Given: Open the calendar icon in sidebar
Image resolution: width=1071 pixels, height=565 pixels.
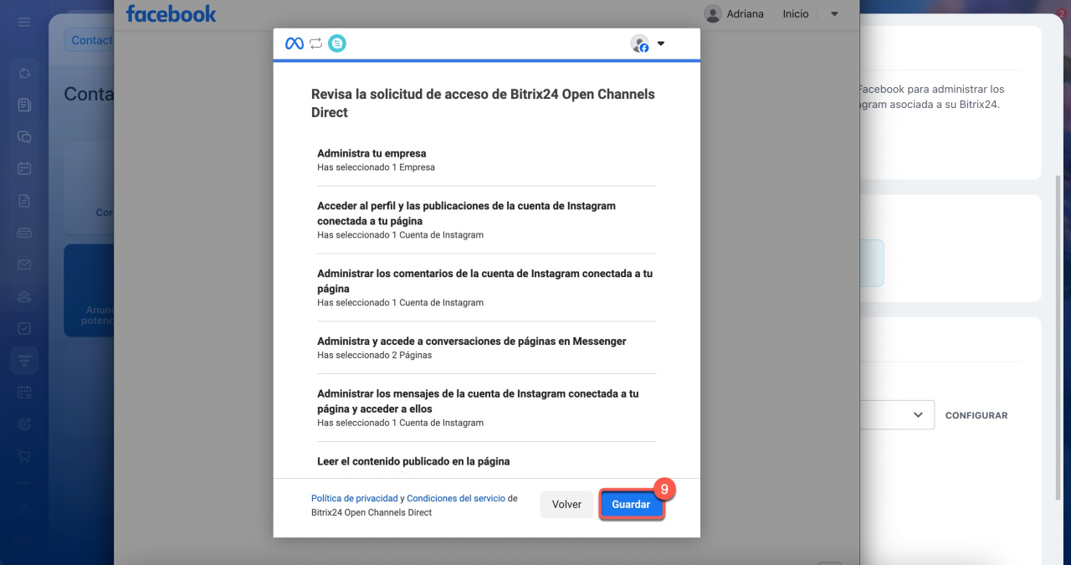Looking at the screenshot, I should click(x=24, y=168).
